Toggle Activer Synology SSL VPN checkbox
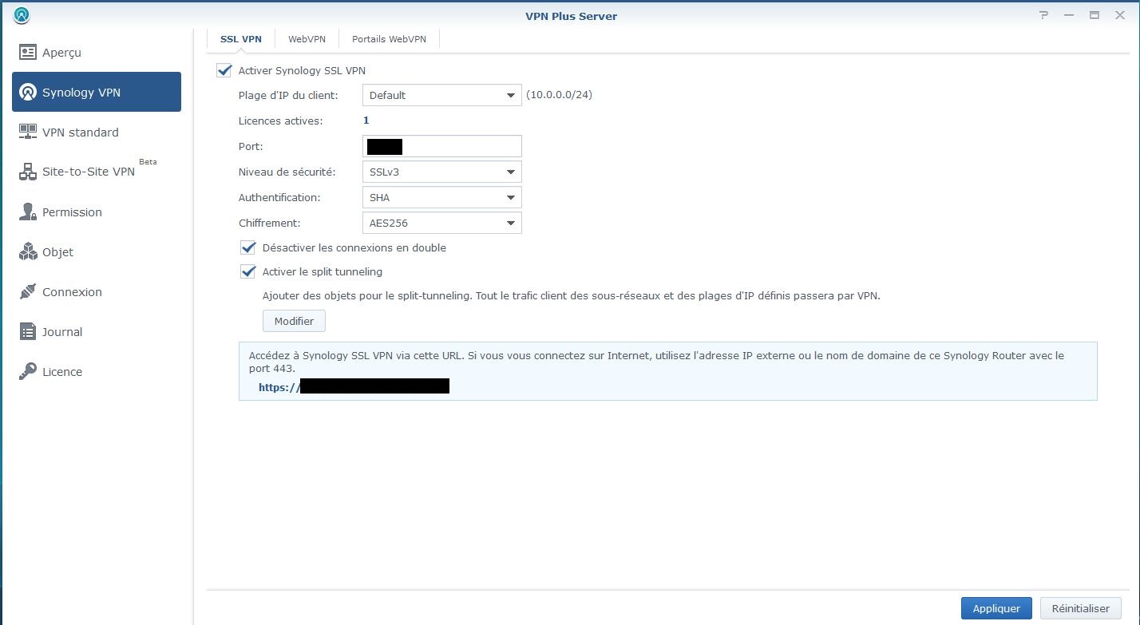This screenshot has height=625, width=1140. click(x=224, y=70)
